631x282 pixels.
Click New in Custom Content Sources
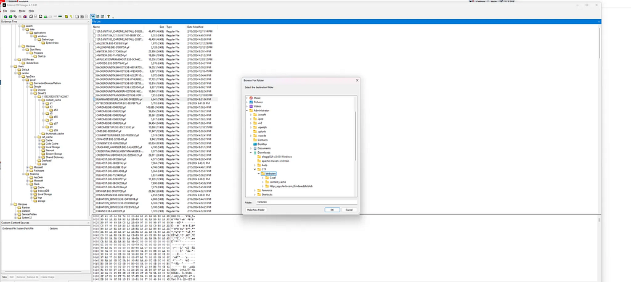coord(4,277)
